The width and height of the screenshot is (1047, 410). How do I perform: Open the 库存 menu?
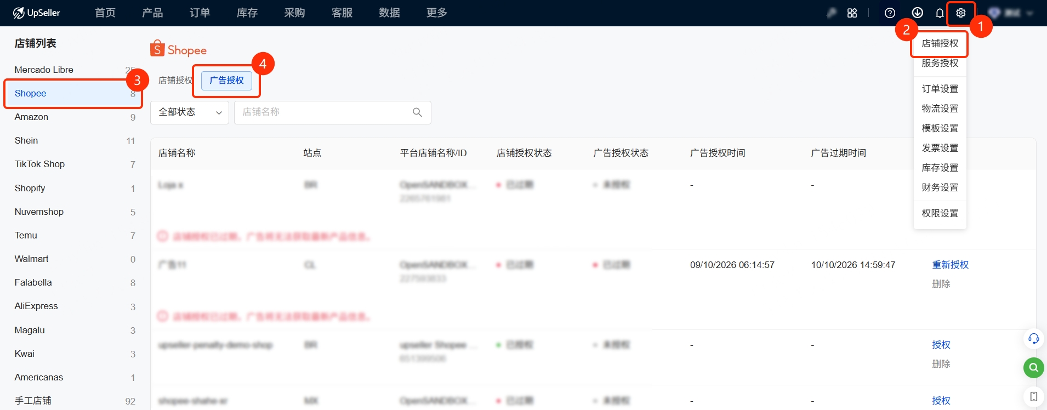[x=247, y=13]
